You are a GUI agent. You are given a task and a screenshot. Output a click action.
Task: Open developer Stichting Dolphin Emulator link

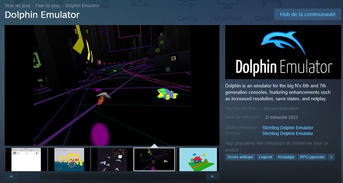tap(288, 127)
